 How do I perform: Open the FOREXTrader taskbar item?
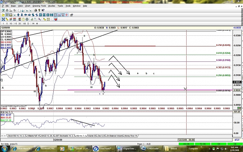pos(151,149)
